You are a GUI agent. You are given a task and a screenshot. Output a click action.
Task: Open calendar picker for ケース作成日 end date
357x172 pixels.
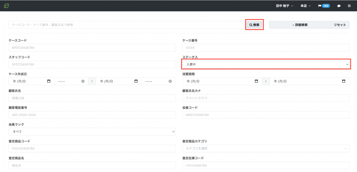[136, 81]
